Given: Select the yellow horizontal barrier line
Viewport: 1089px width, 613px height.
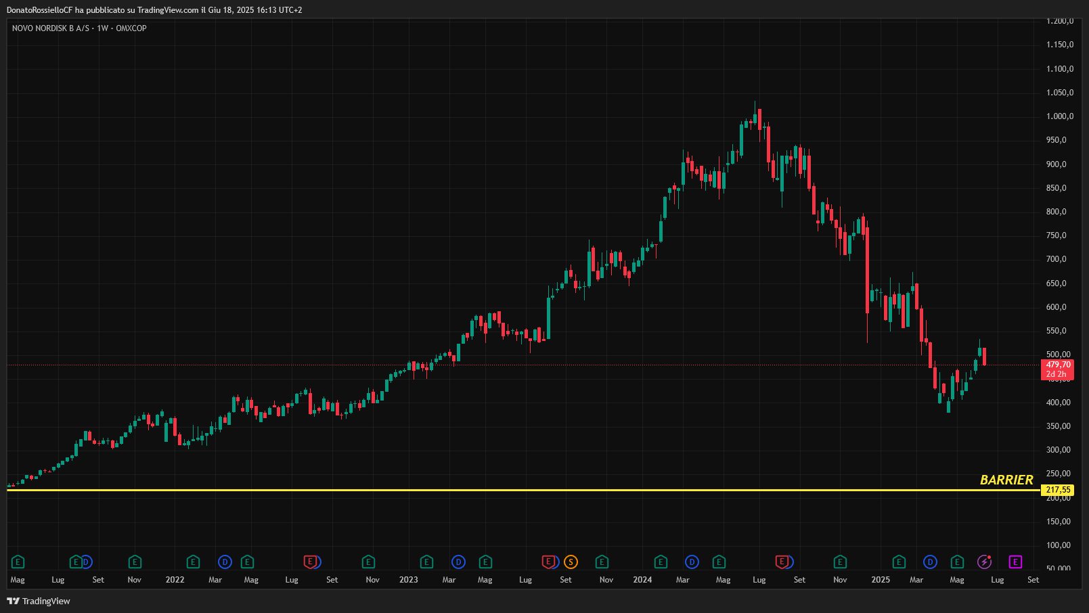Looking at the screenshot, I should [523, 490].
